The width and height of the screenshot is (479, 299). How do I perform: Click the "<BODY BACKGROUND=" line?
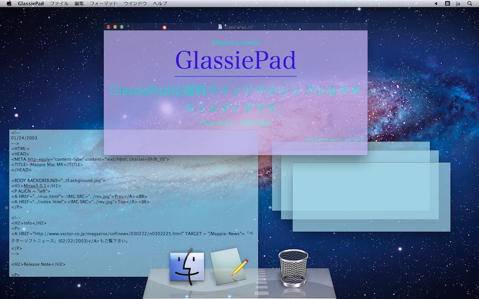point(58,181)
